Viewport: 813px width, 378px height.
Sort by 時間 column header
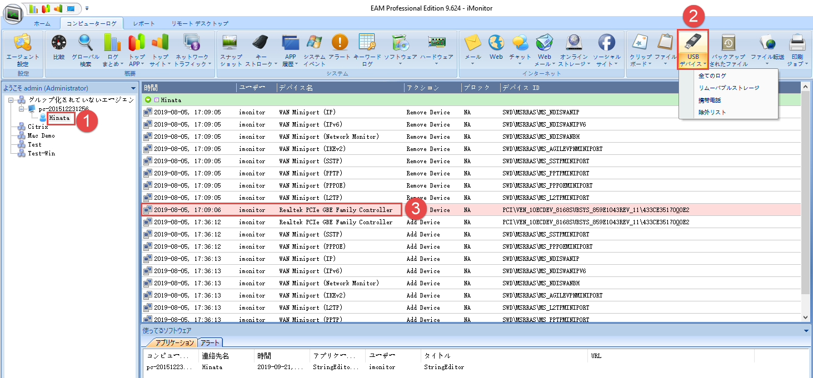click(x=189, y=88)
